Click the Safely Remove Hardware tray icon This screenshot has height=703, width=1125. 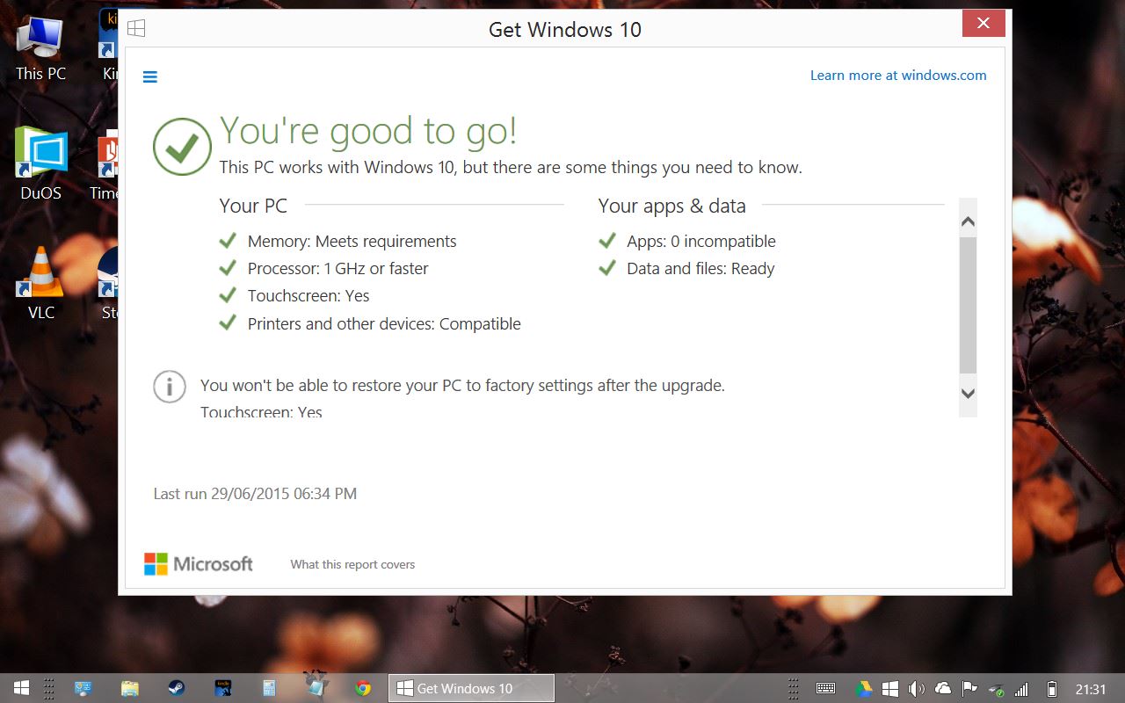[996, 690]
